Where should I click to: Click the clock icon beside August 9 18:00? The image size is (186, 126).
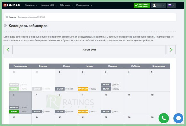[x=89, y=112]
